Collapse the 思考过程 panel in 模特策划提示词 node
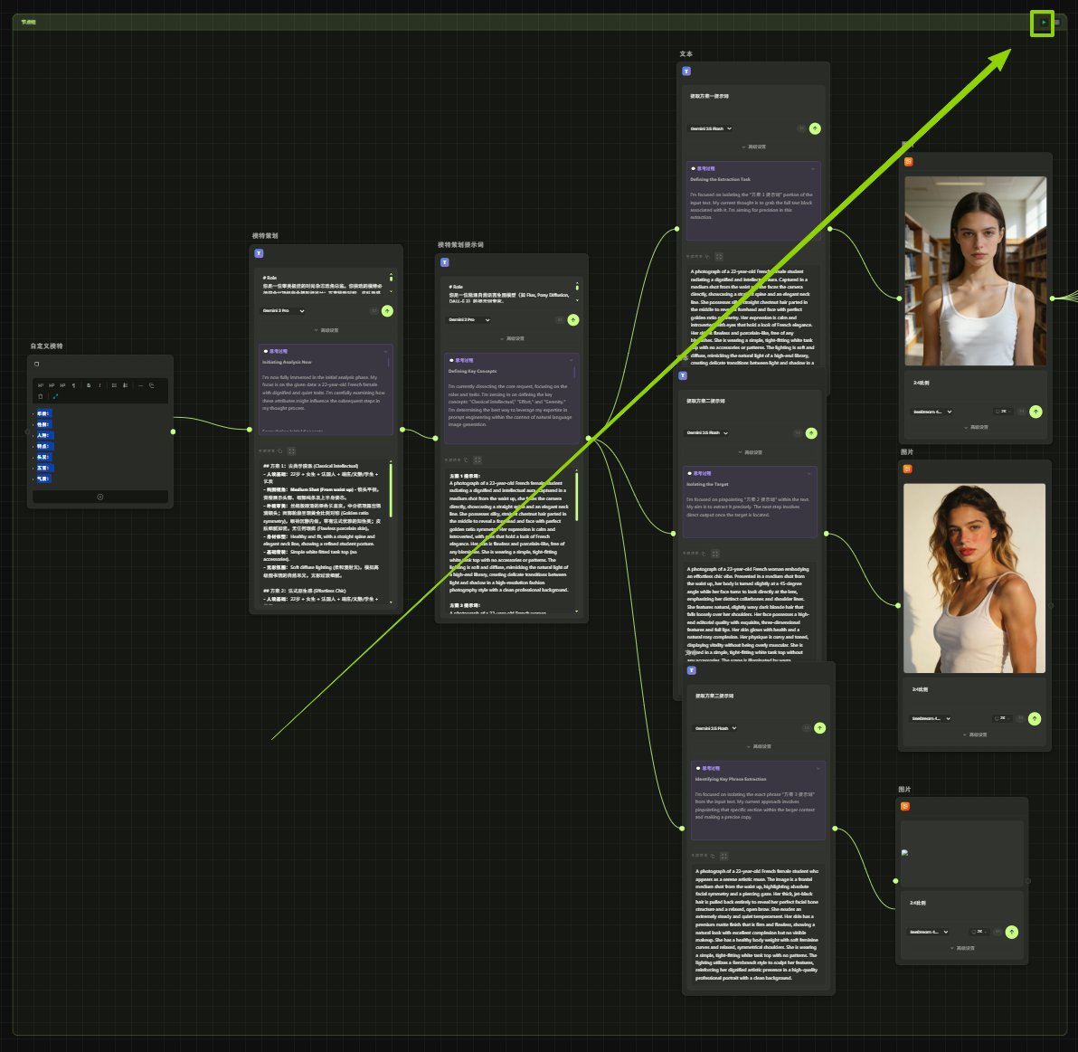 pyautogui.click(x=572, y=360)
